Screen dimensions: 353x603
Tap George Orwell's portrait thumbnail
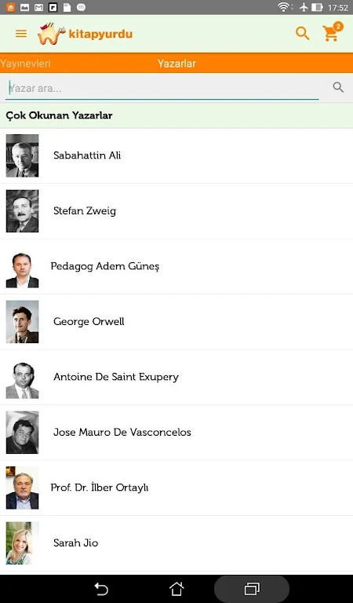22,322
